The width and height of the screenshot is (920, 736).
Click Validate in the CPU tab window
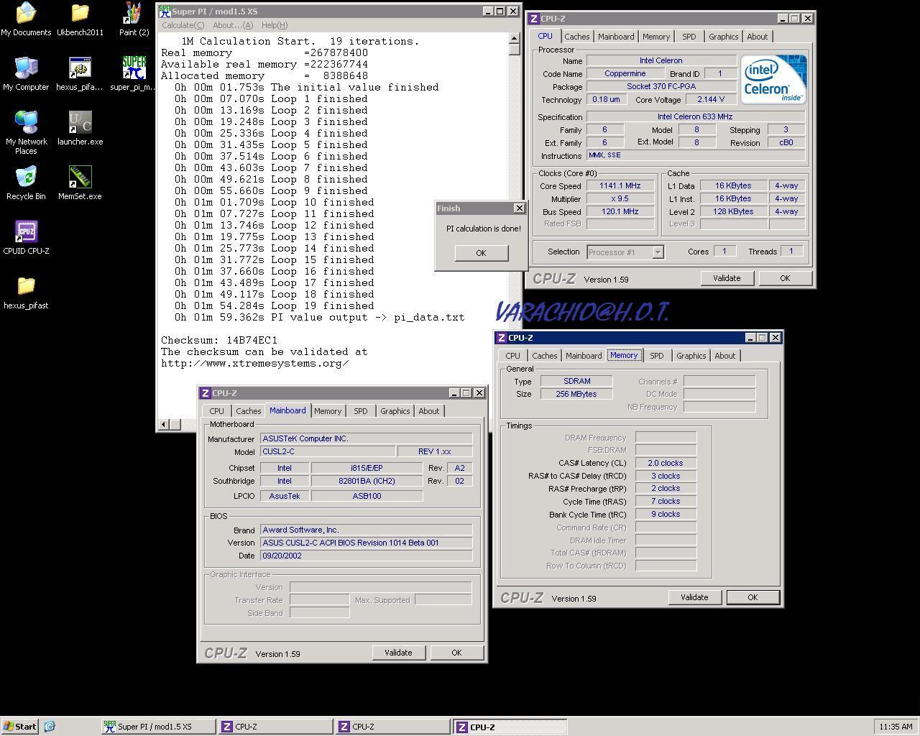(x=727, y=278)
